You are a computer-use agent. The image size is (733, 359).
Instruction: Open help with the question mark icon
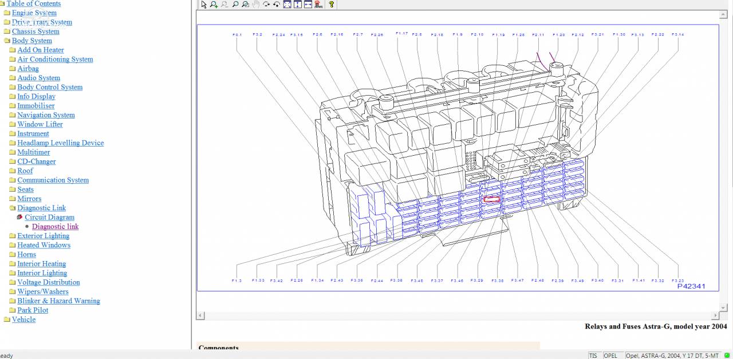pyautogui.click(x=332, y=5)
